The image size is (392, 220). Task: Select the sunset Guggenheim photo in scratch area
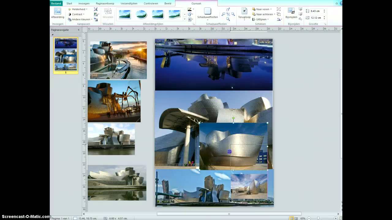coord(119,60)
